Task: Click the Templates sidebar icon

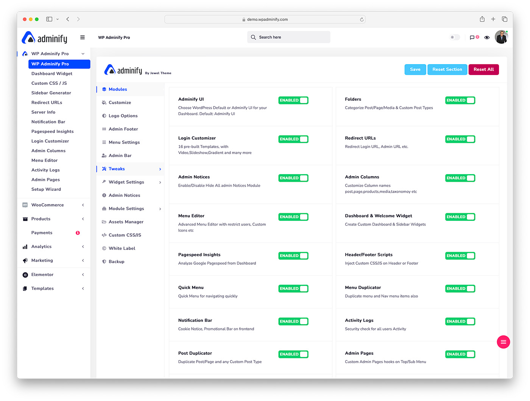Action: 25,289
